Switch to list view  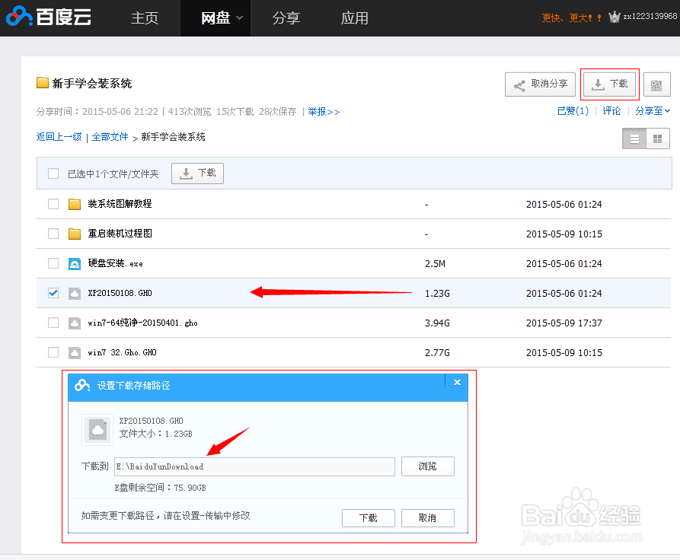click(x=634, y=139)
